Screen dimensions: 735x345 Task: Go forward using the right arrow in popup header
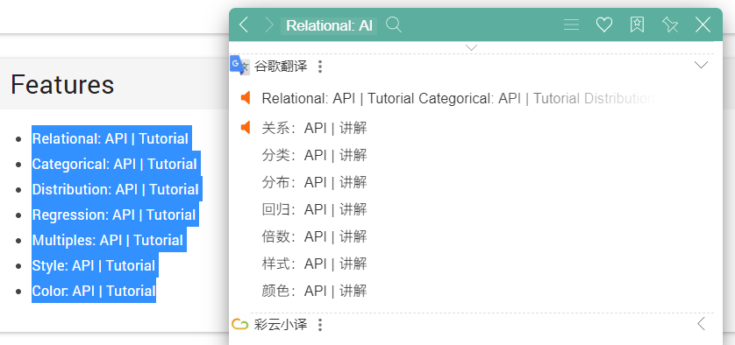click(x=268, y=25)
